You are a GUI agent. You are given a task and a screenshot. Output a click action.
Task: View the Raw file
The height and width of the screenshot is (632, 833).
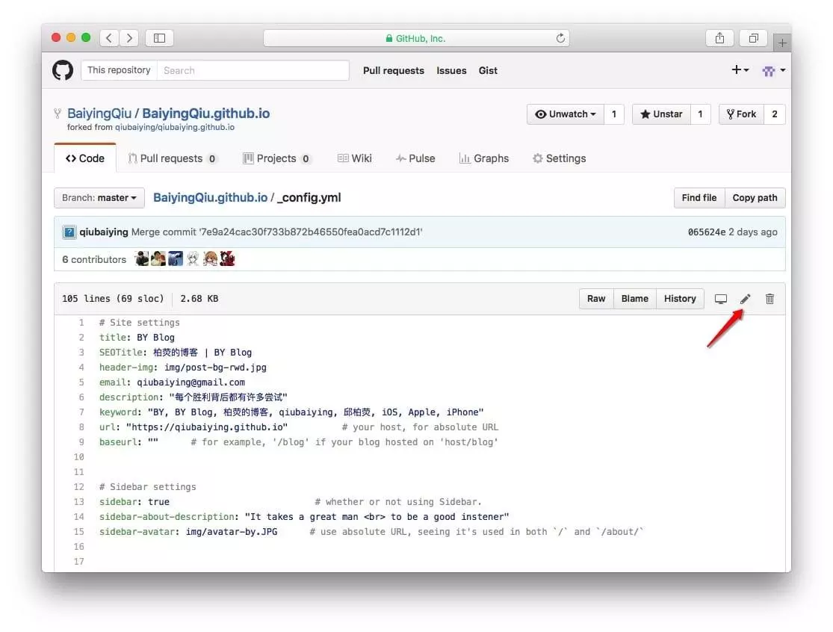pos(596,299)
